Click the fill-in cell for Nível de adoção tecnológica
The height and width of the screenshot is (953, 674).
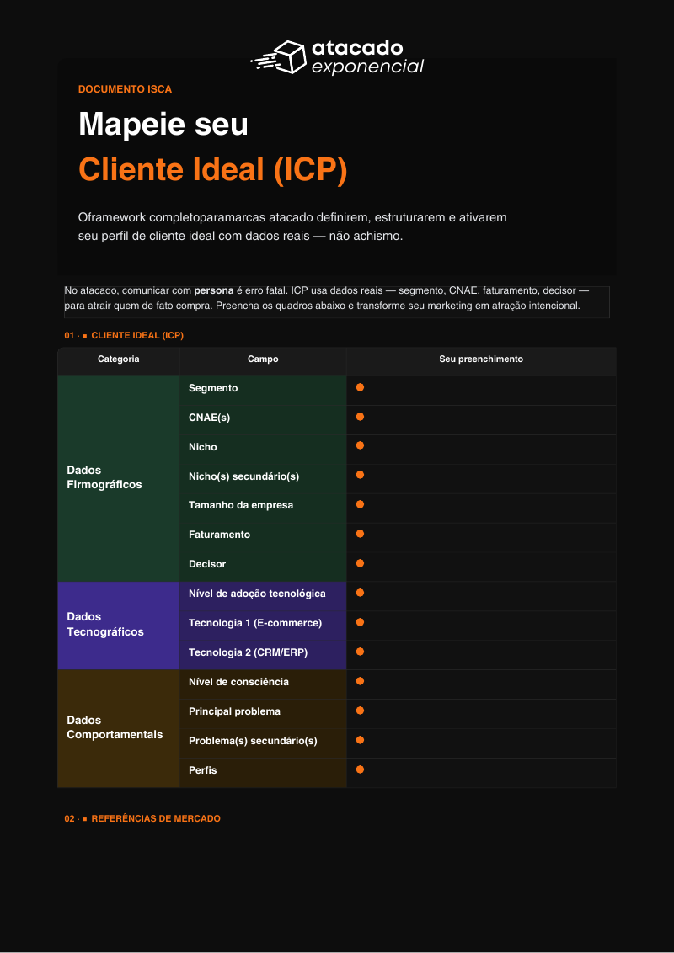[x=481, y=596]
